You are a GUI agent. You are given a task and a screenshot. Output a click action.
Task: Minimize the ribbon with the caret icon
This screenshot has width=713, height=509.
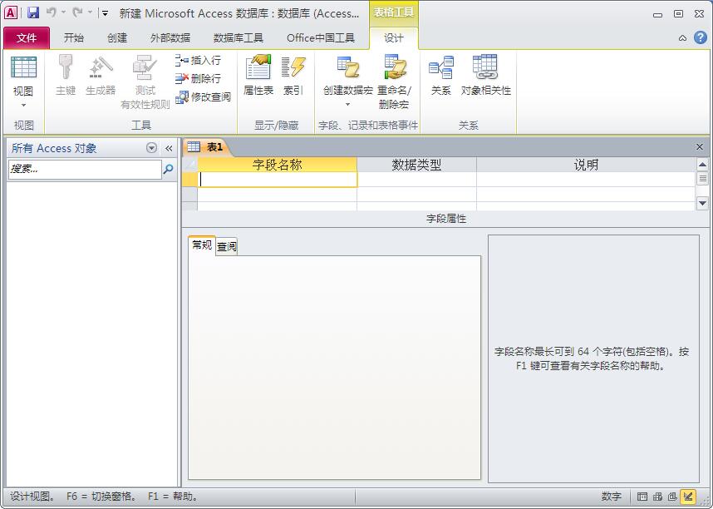682,38
